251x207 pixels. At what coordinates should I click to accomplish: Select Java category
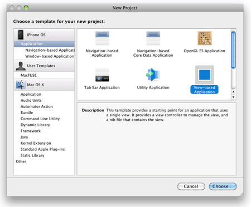44,137
